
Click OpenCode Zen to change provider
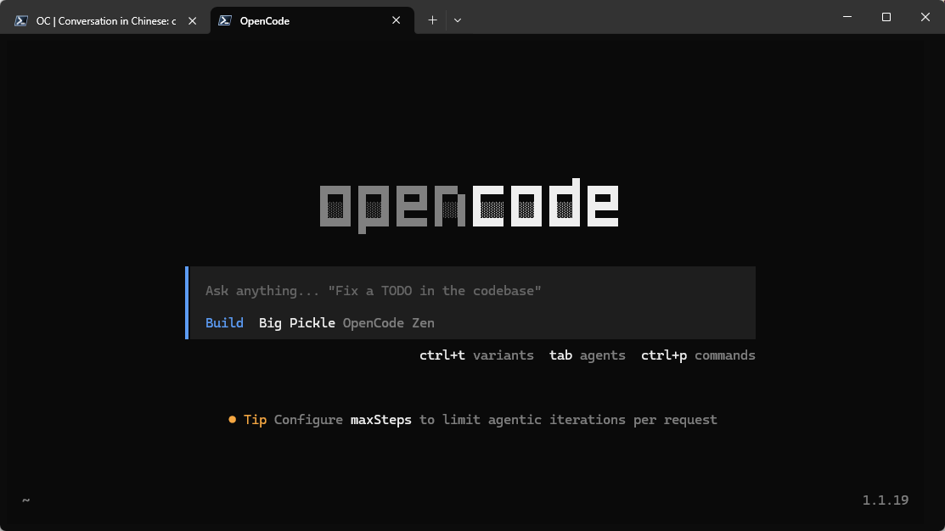(389, 322)
